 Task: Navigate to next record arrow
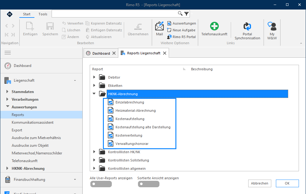tap(13, 26)
